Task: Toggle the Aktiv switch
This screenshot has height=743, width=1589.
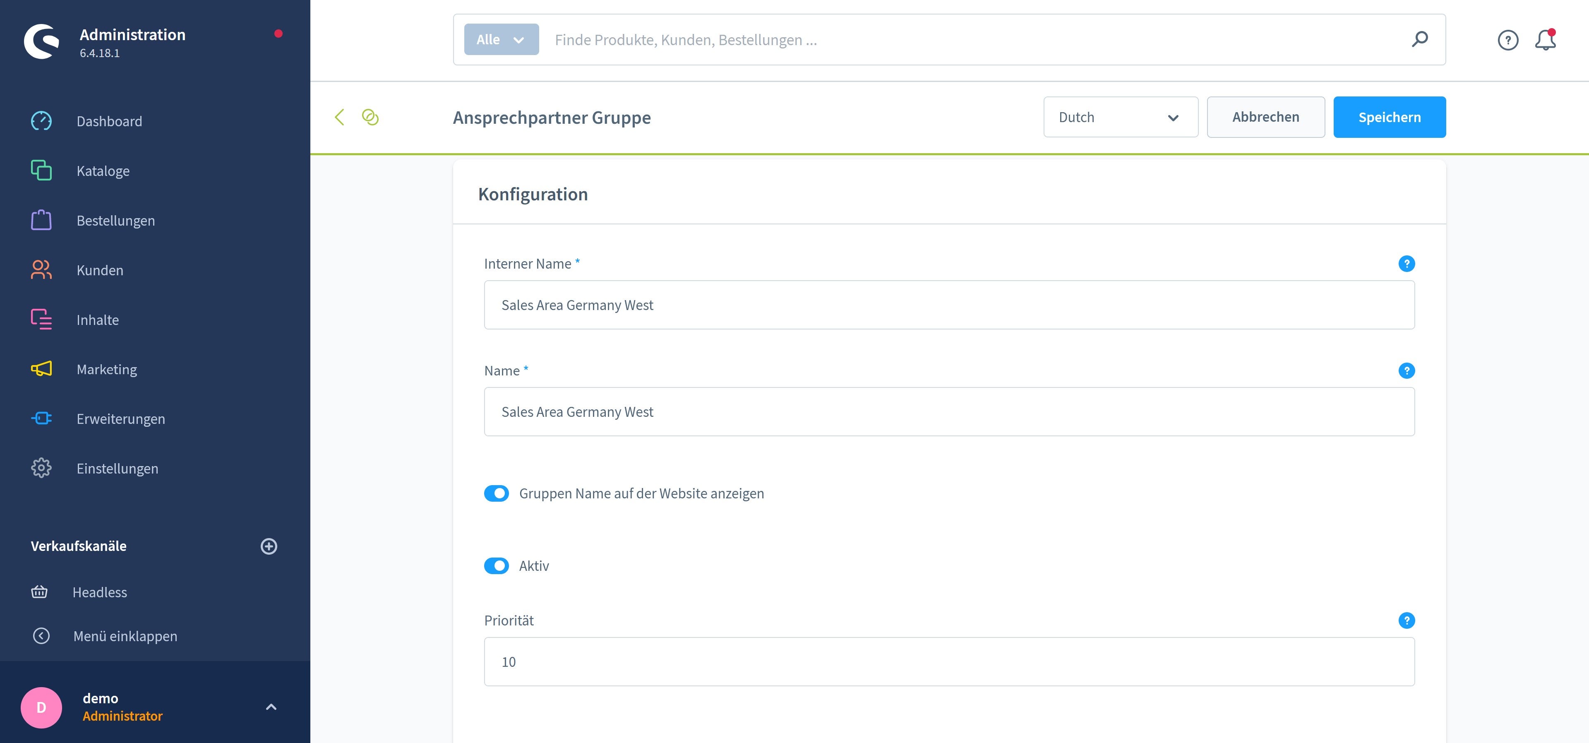Action: click(x=497, y=565)
